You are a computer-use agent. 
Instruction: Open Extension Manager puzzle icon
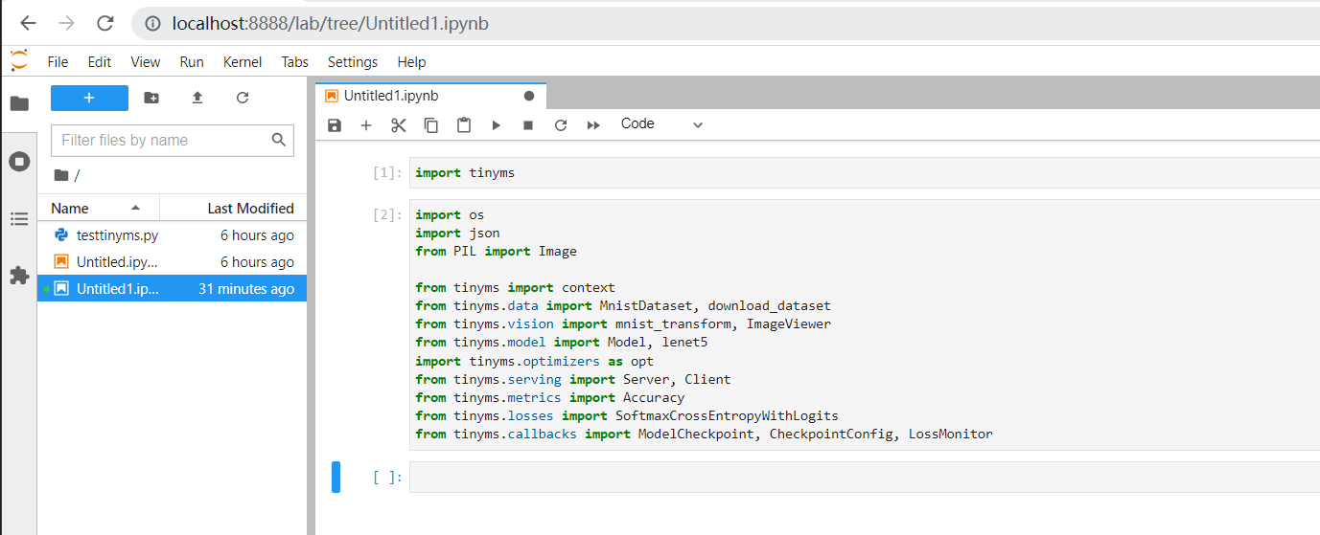(19, 276)
